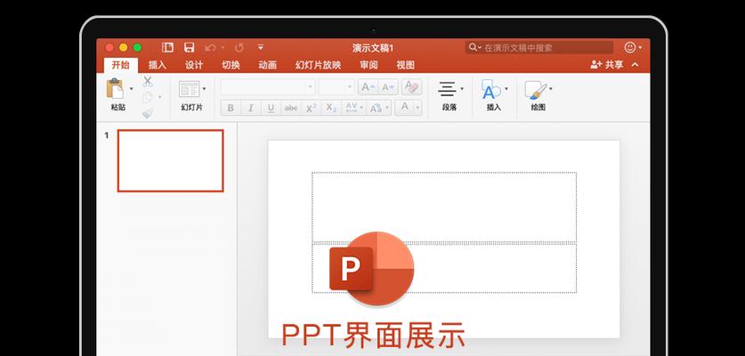Click the Paste (粘贴) clipboard icon
This screenshot has height=356, width=745.
click(x=115, y=88)
